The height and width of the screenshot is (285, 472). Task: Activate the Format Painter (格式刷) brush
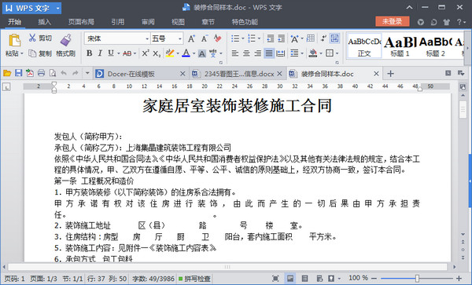tap(65, 40)
